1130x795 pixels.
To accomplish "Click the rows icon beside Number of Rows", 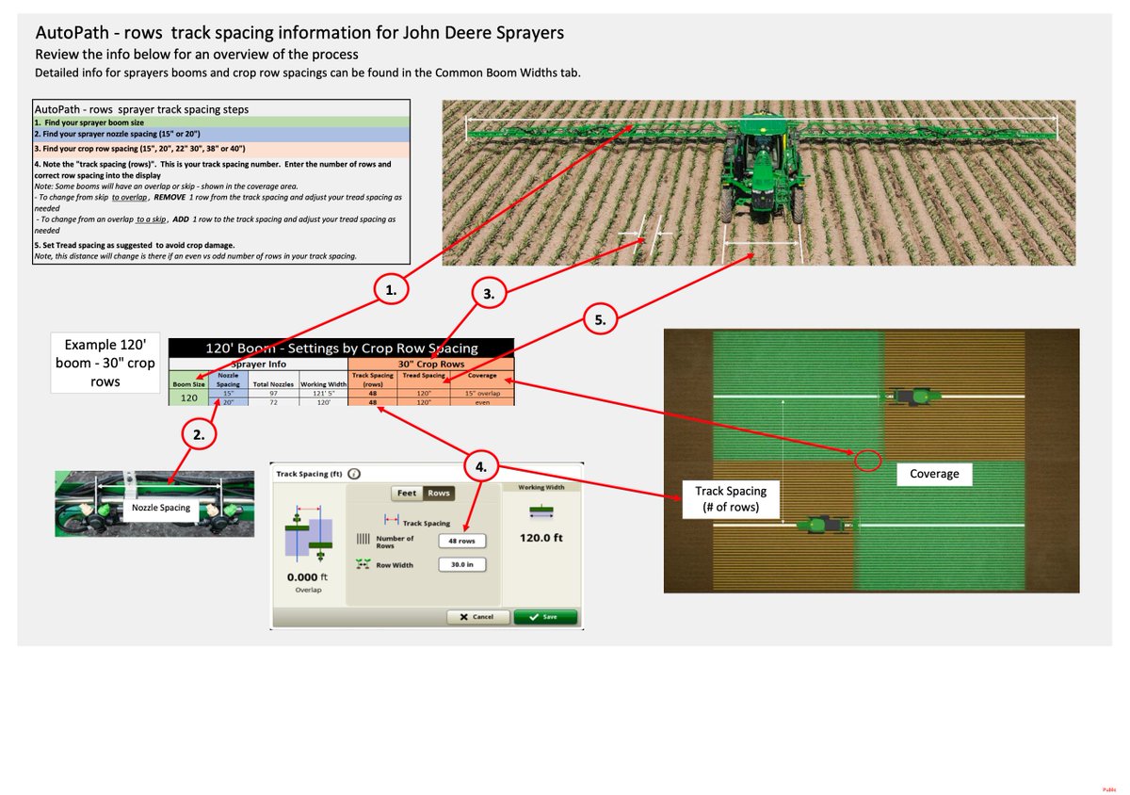I will 363,540.
